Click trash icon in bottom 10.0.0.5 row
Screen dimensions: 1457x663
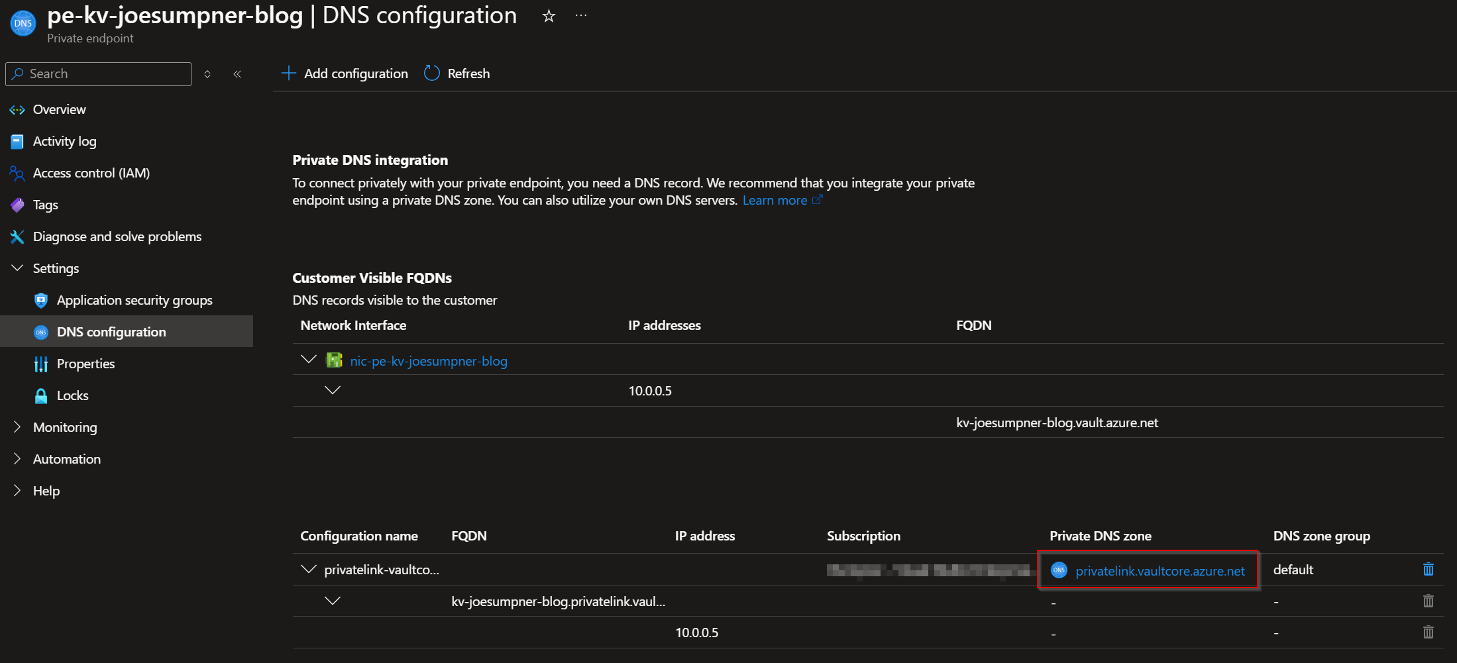coord(1429,633)
